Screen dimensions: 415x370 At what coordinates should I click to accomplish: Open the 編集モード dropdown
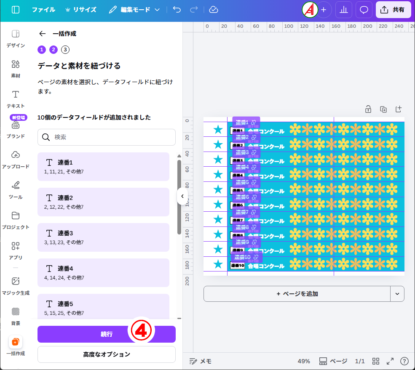point(134,10)
